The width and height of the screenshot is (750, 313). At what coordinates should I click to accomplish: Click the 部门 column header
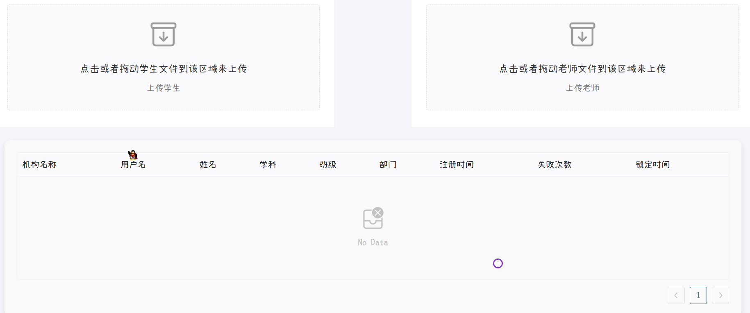pos(388,165)
